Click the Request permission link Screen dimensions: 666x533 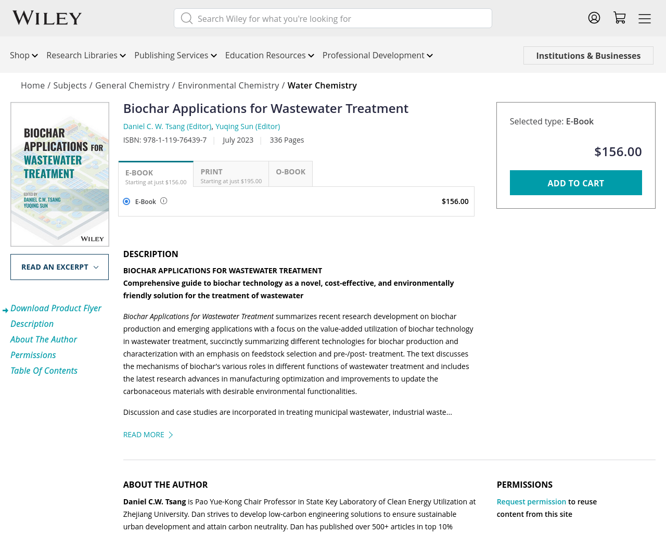click(531, 502)
